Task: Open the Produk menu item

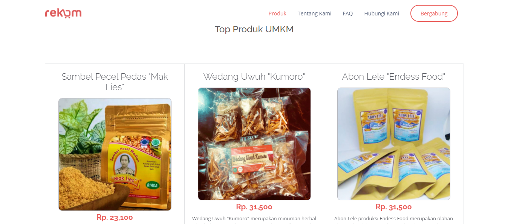Action: (x=277, y=14)
